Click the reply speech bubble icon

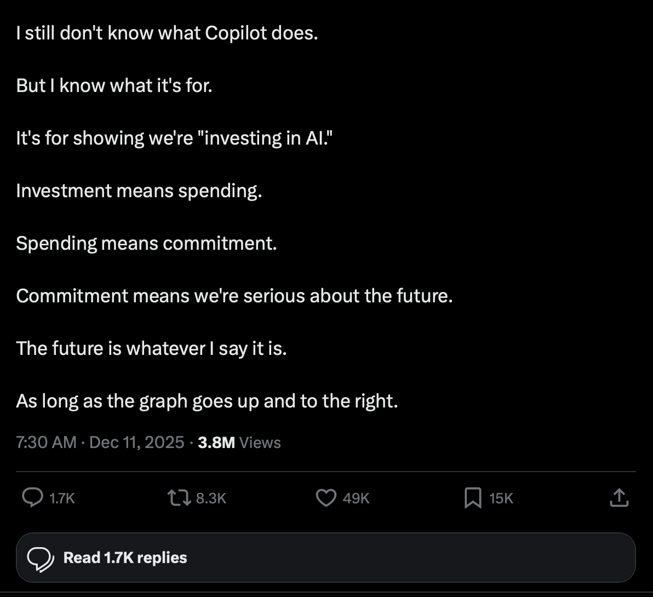32,498
